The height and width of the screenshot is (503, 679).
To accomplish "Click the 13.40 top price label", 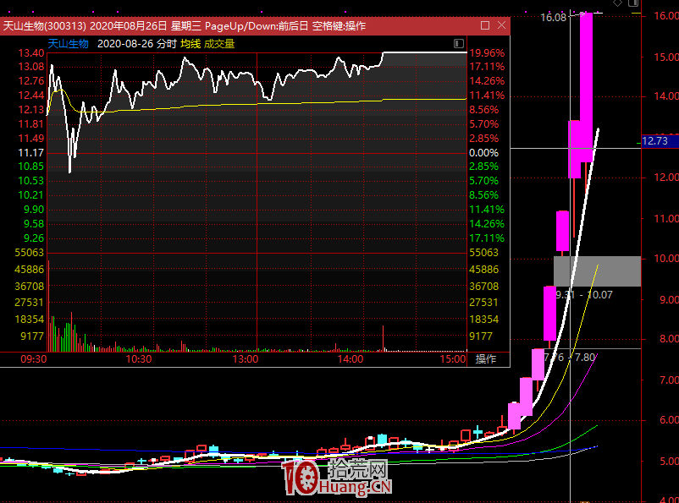I will [31, 53].
